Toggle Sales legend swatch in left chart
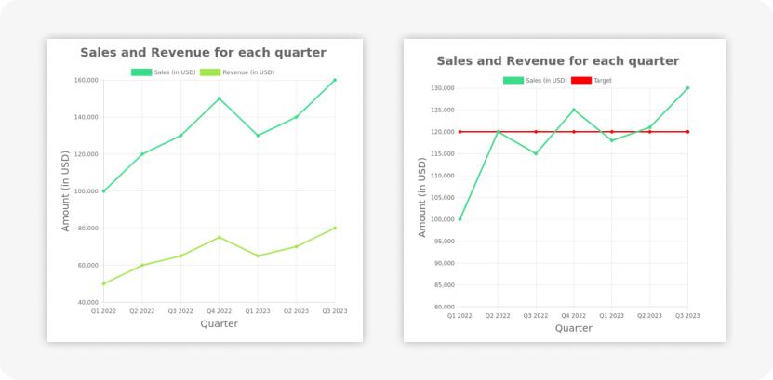Image resolution: width=773 pixels, height=380 pixels. 141,72
